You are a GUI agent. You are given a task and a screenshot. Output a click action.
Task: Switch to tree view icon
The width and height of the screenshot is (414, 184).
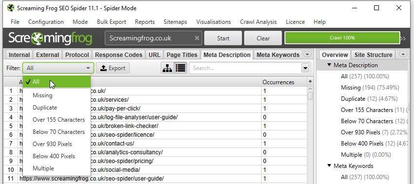click(167, 68)
